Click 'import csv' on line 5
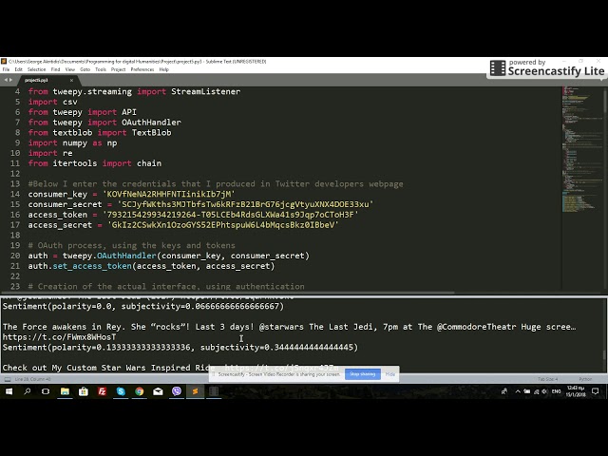This screenshot has height=456, width=608. (53, 102)
